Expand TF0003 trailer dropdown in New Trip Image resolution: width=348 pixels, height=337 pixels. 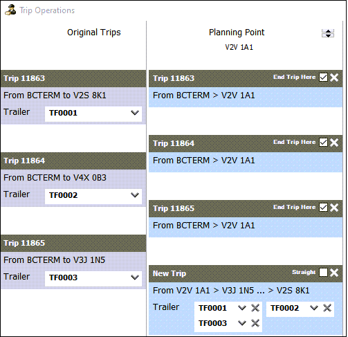tap(242, 323)
